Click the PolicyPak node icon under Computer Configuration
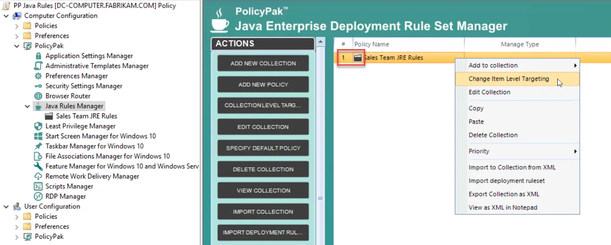This screenshot has width=611, height=245. coord(27,46)
